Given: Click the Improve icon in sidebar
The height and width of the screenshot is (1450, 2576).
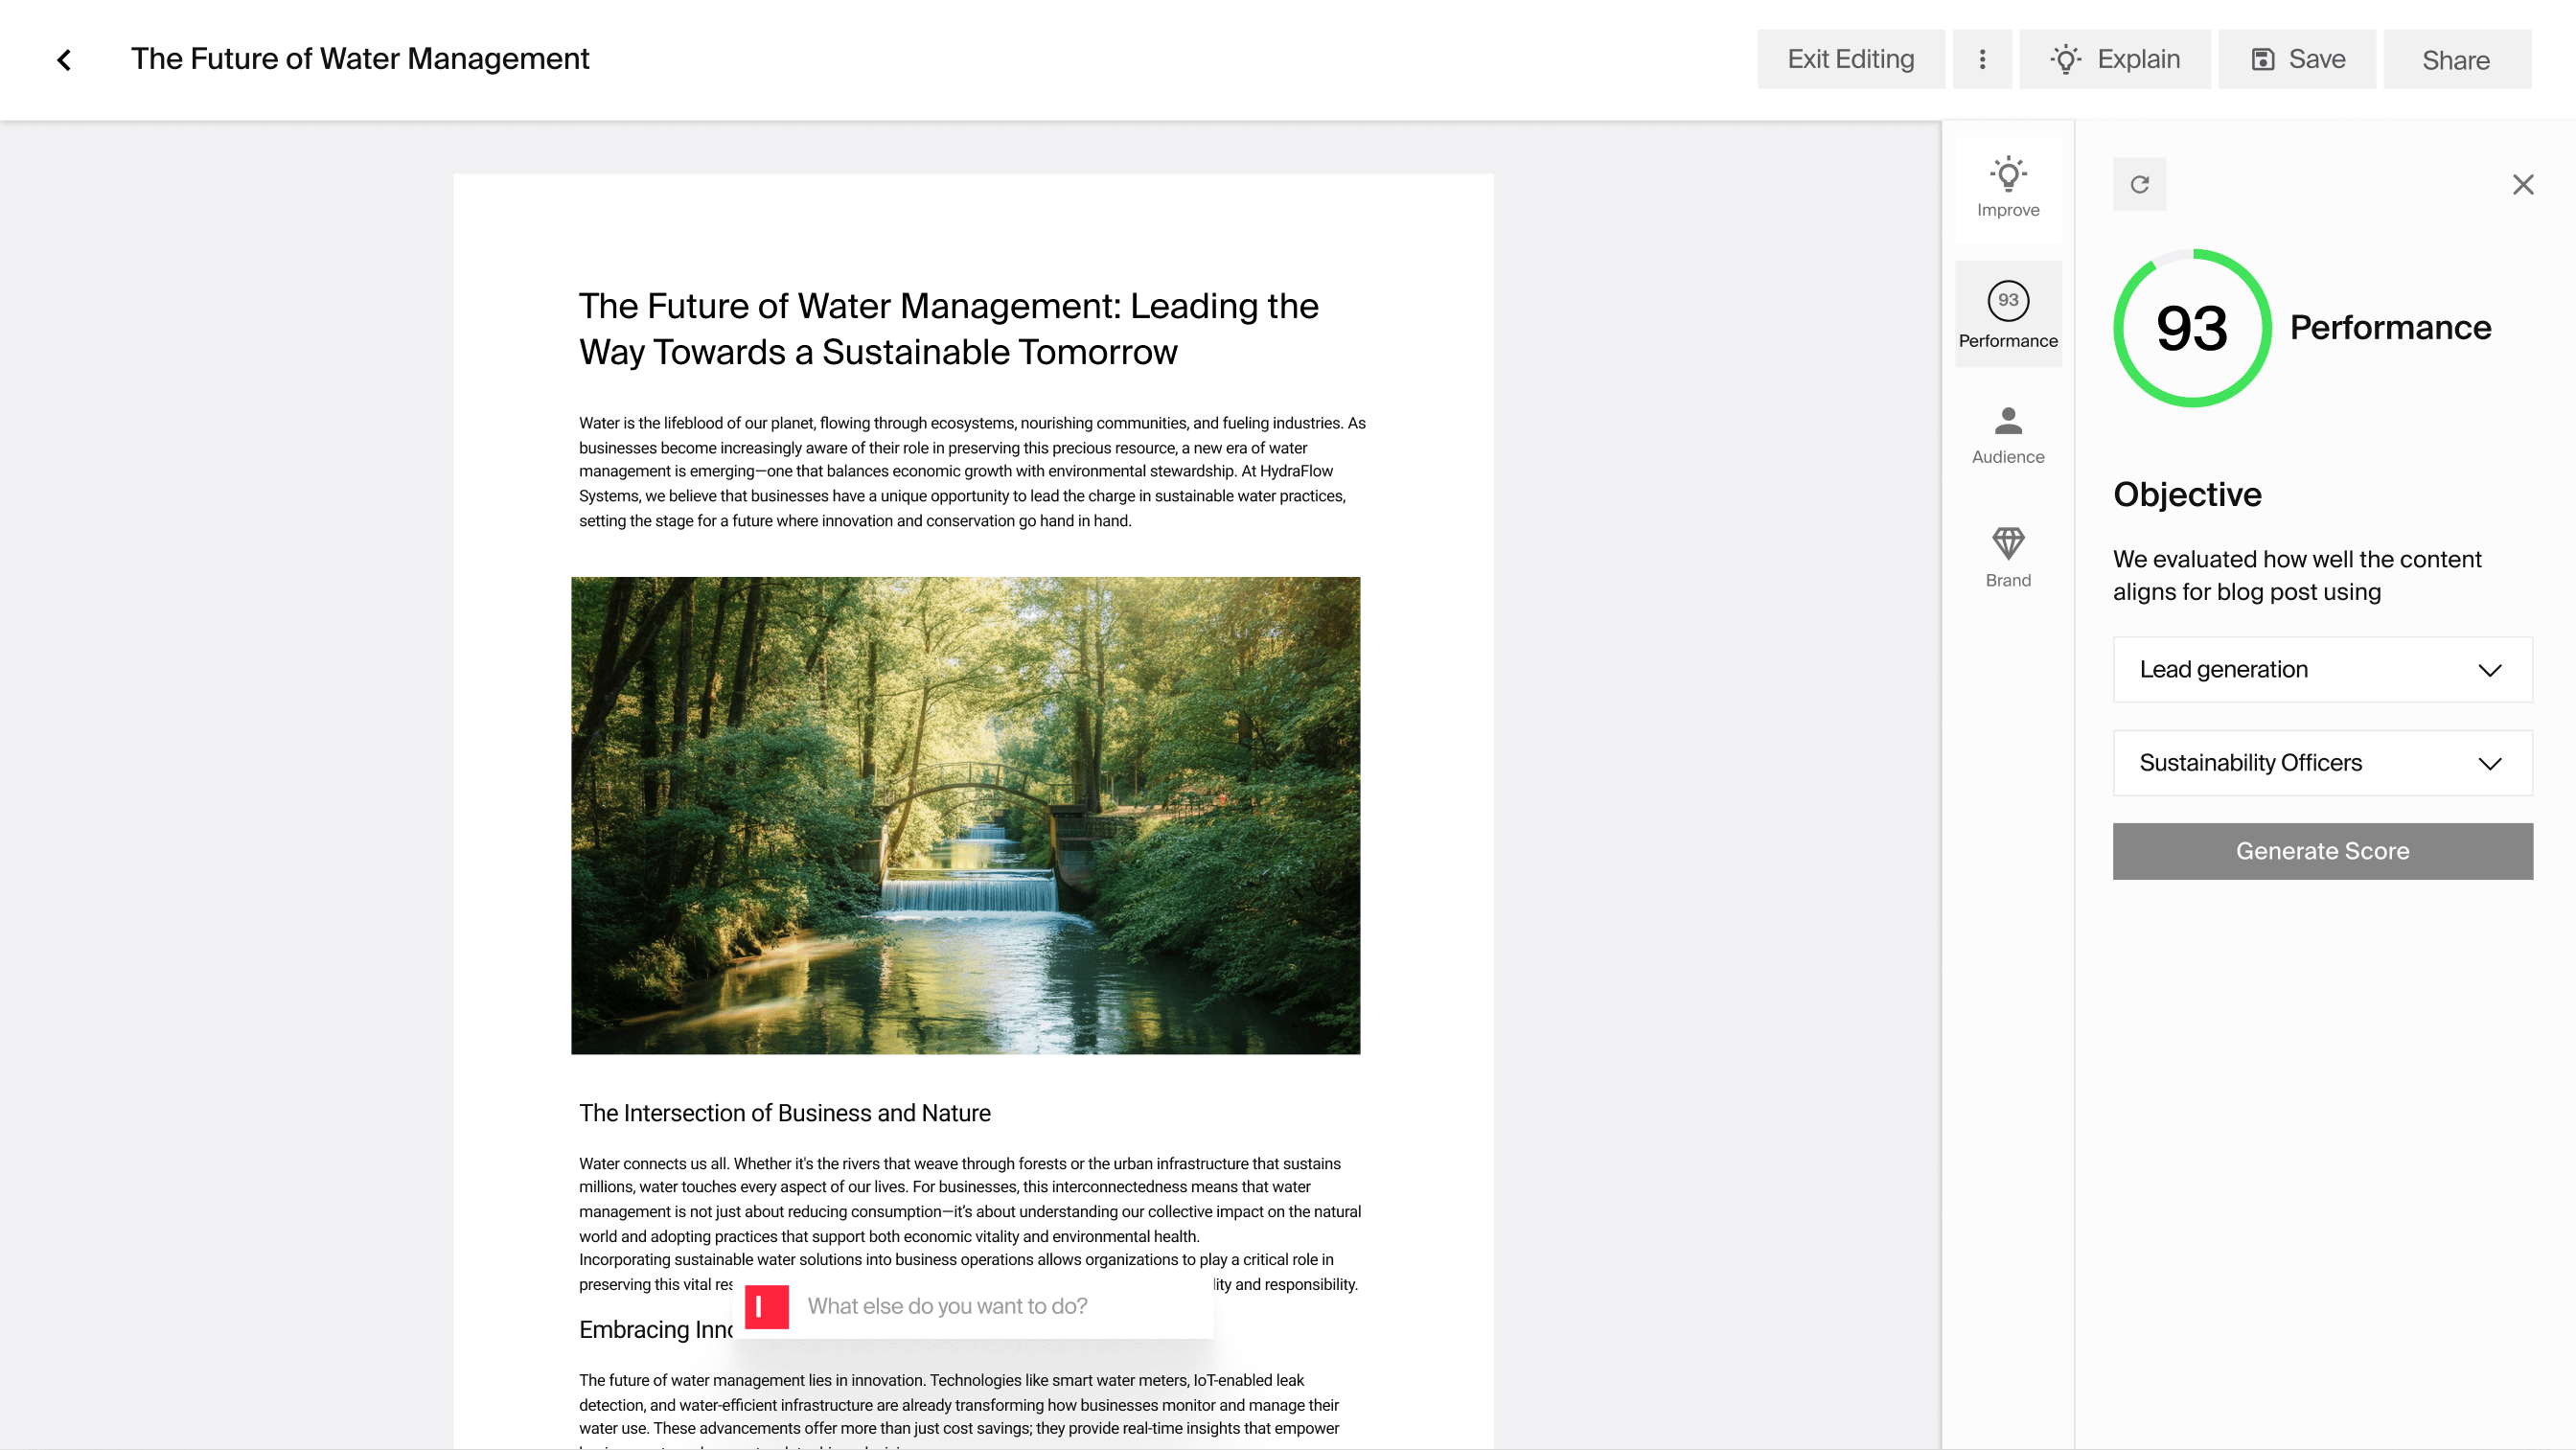Looking at the screenshot, I should click(x=2007, y=186).
